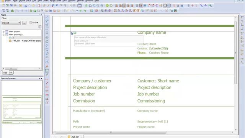Image resolution: width=245 pixels, height=138 pixels.
Task: Close the Pages panel
Action: click(41, 15)
